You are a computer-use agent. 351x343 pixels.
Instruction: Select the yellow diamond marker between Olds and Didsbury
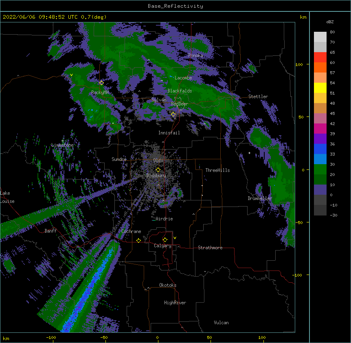pos(158,169)
